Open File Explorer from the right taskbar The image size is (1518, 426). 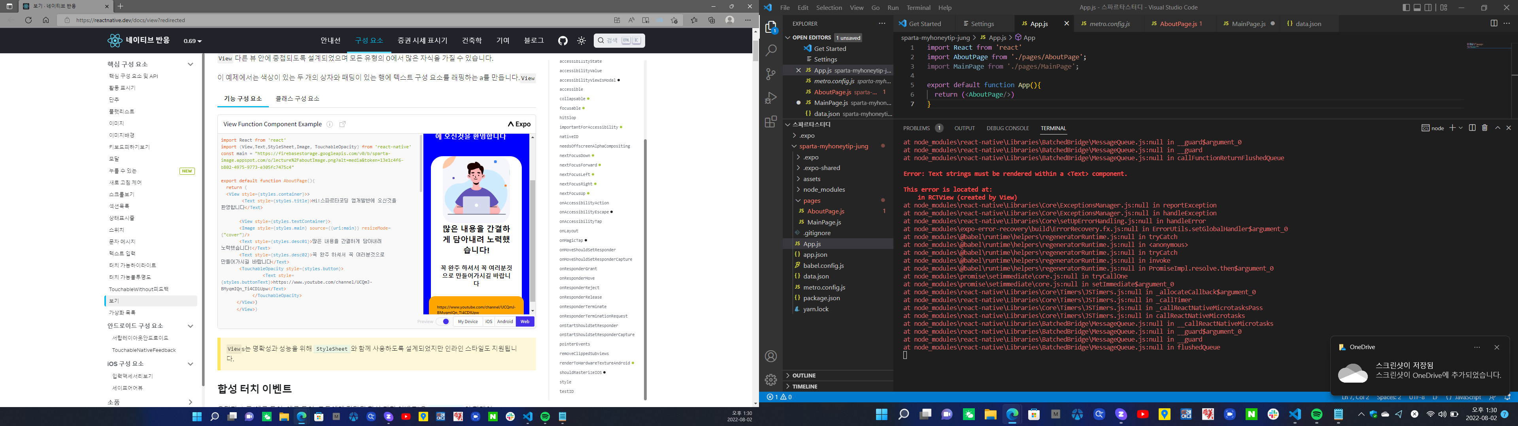coord(991,414)
